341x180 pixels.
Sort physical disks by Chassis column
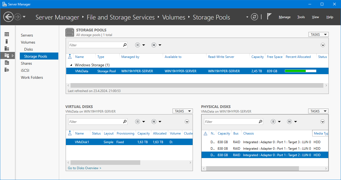pyautogui.click(x=248, y=133)
